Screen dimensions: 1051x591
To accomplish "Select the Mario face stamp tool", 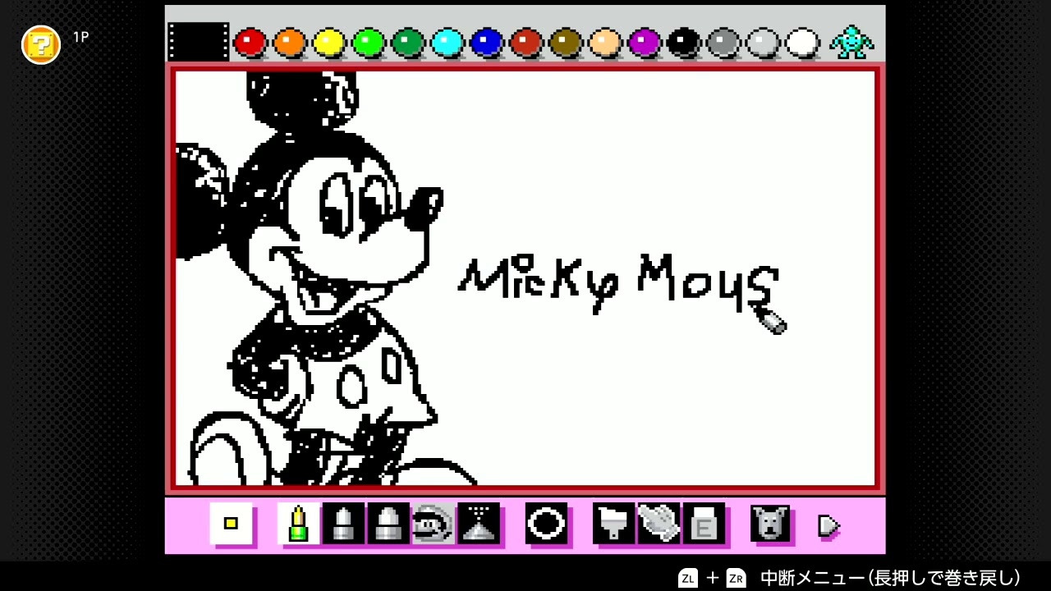I will [x=433, y=524].
